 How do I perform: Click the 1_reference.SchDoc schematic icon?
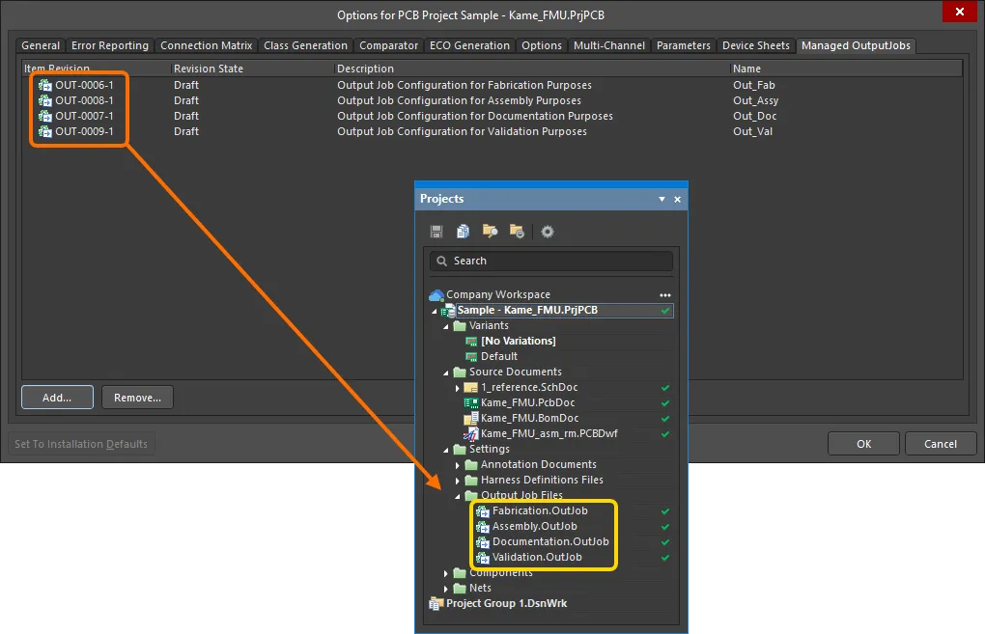point(470,387)
